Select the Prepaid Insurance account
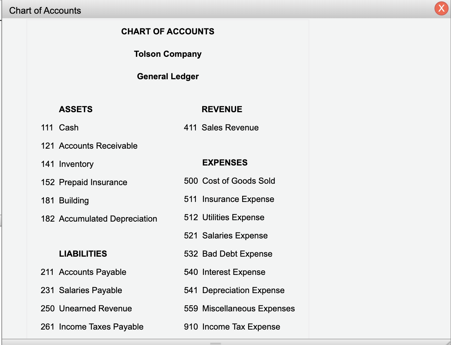This screenshot has width=451, height=345. coord(84,182)
